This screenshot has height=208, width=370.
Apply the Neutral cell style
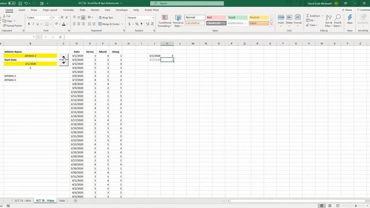click(259, 17)
